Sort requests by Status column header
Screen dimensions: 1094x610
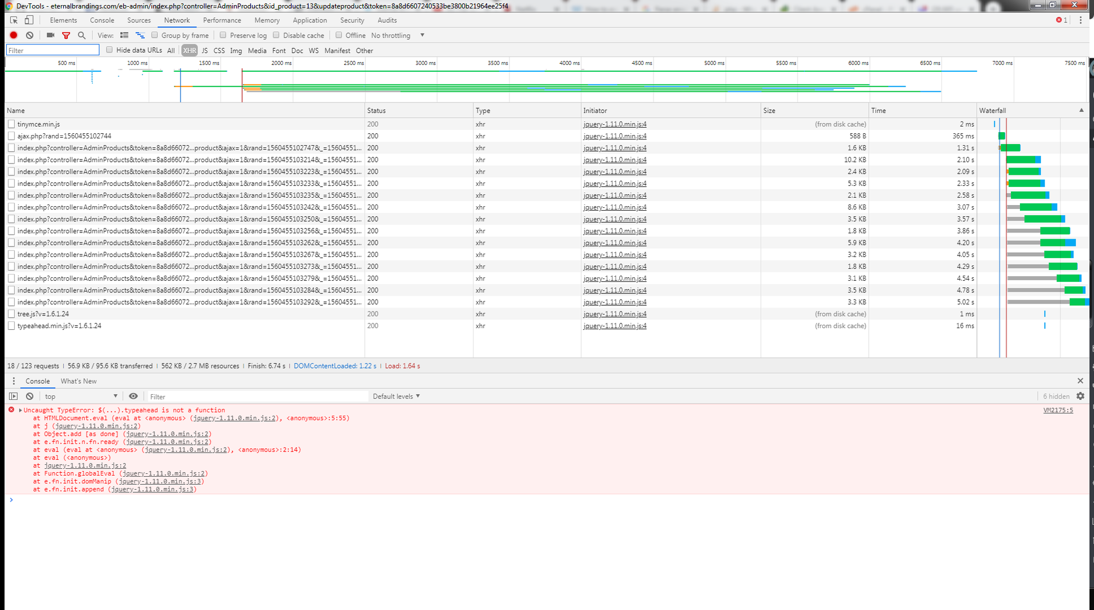pyautogui.click(x=419, y=110)
